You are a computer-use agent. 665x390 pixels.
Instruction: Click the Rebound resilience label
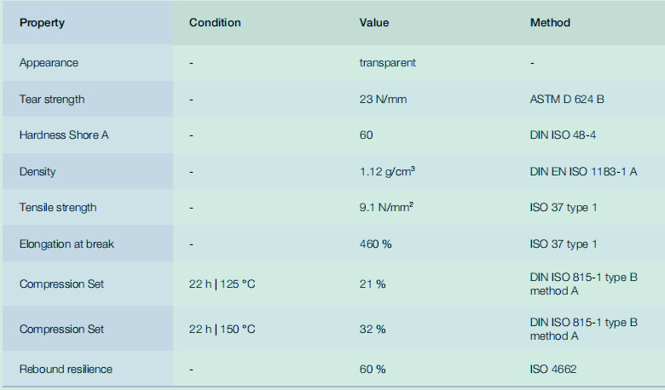[x=66, y=370]
